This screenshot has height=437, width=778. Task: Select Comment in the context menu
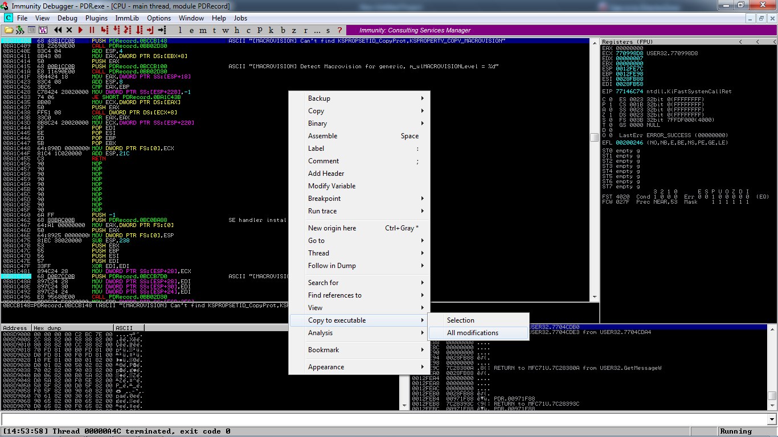pos(359,161)
